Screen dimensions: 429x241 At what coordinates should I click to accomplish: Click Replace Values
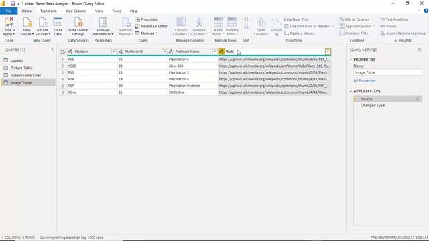point(299,33)
